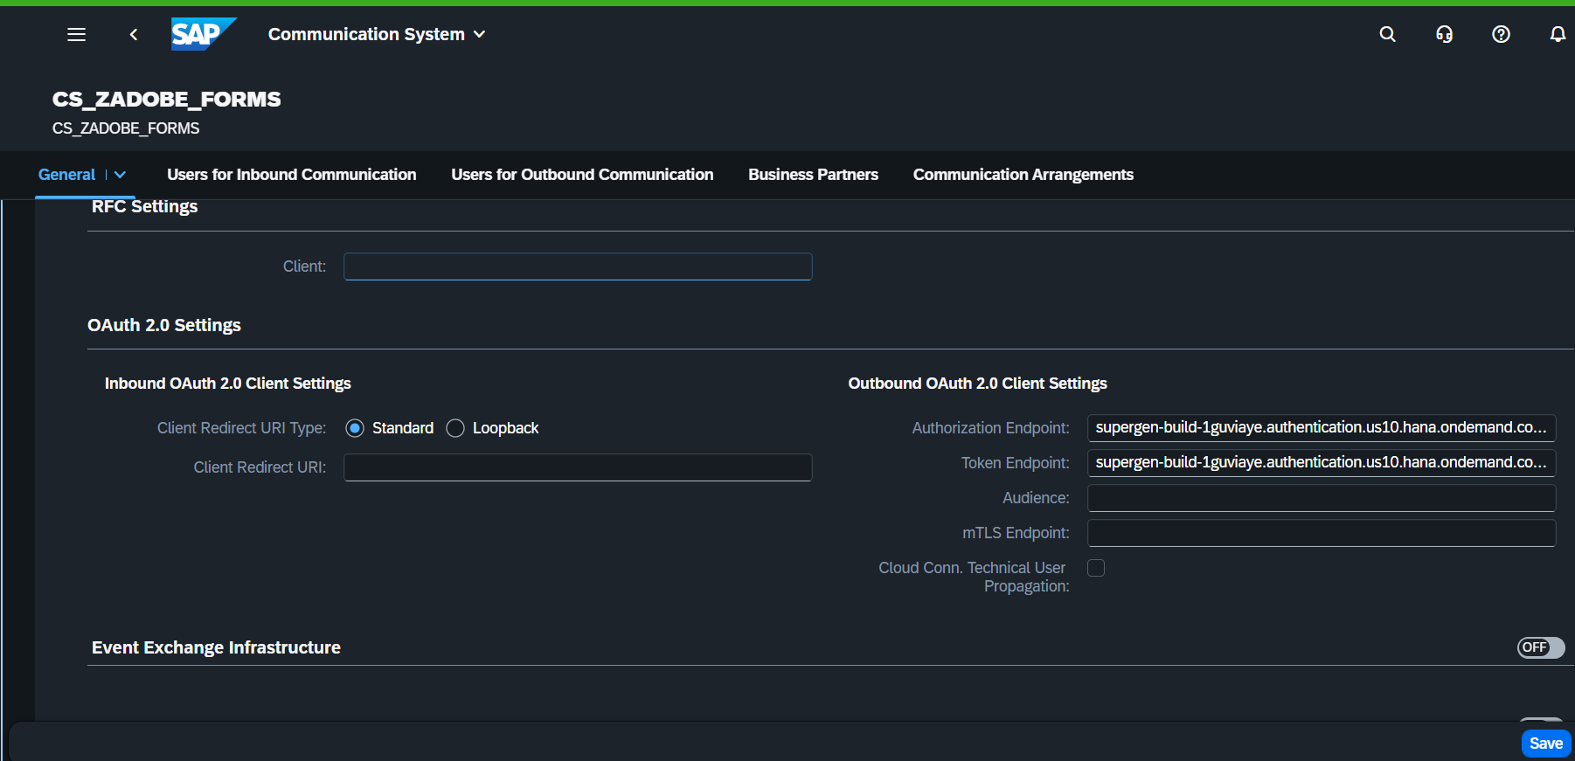The image size is (1575, 761).
Task: Expand the General tab chevron
Action: [x=121, y=175]
